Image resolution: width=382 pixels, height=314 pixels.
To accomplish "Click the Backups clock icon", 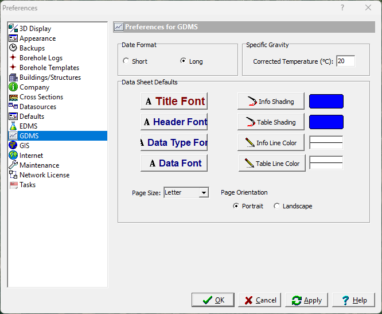I will click(13, 48).
